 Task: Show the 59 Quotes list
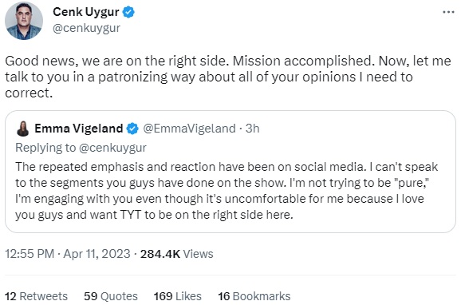(111, 296)
